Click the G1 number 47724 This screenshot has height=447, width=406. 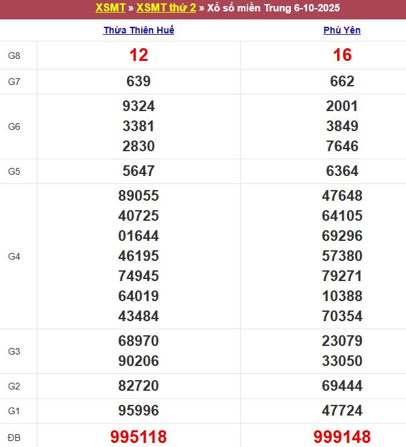pyautogui.click(x=342, y=410)
